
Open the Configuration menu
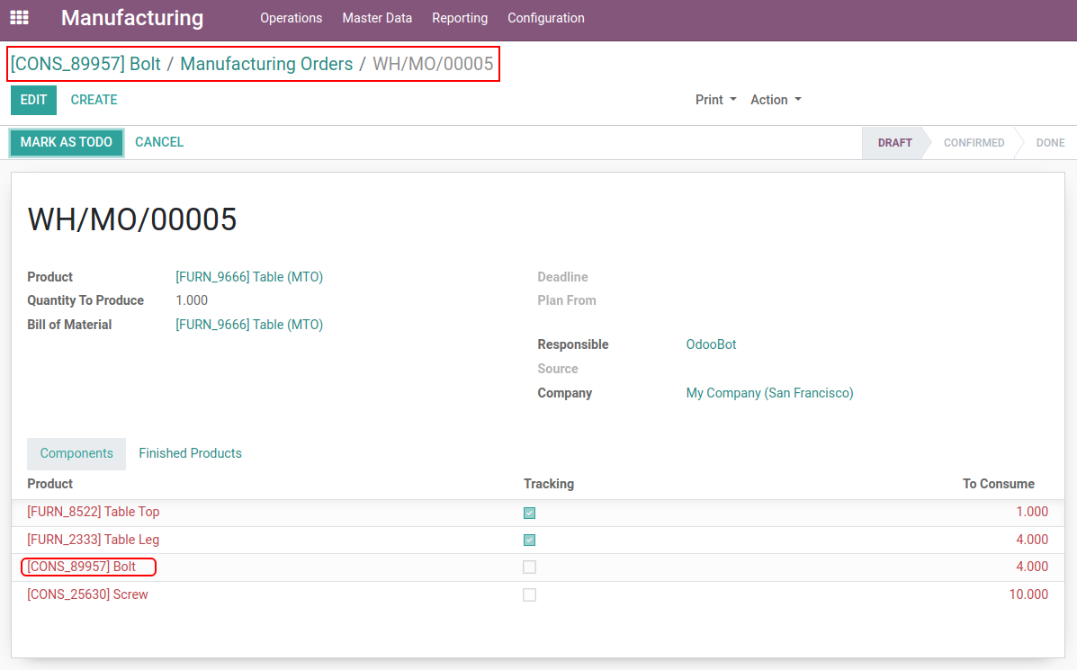click(545, 18)
